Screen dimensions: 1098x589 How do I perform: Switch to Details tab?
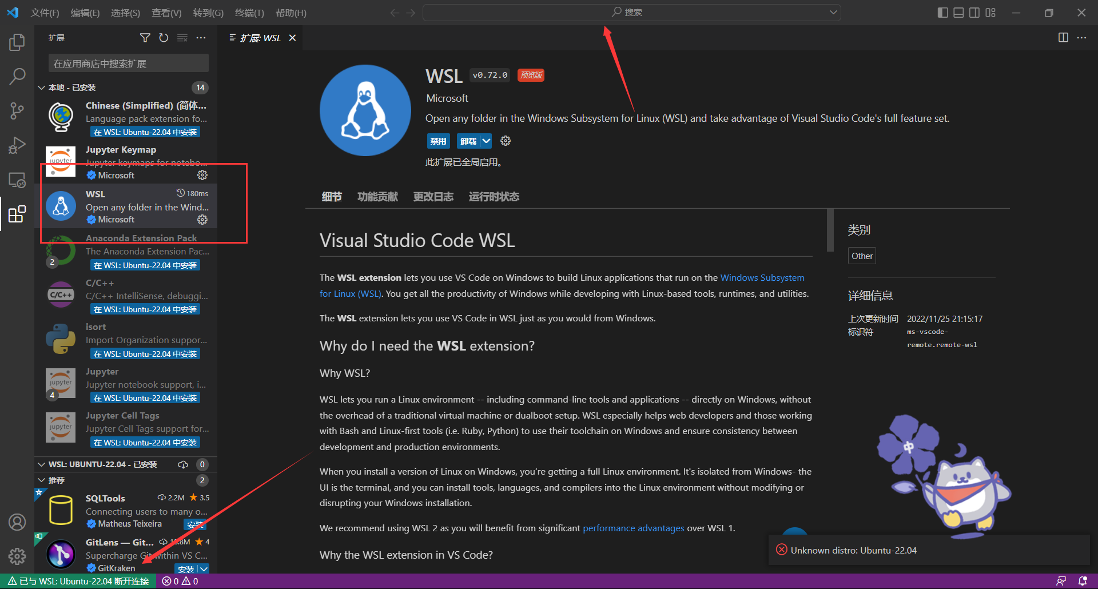(x=332, y=197)
